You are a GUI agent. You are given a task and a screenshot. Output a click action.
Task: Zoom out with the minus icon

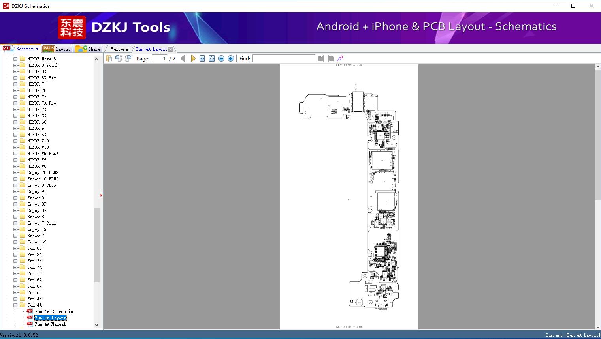pyautogui.click(x=221, y=58)
